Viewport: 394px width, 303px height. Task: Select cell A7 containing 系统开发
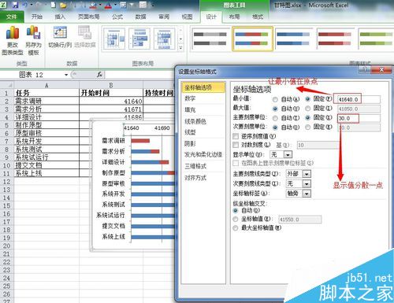(x=46, y=141)
